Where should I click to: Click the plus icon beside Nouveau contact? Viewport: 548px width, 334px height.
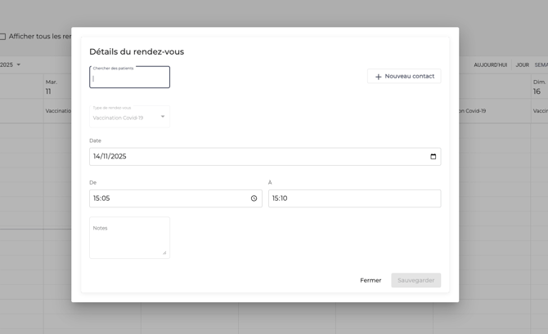pyautogui.click(x=378, y=77)
